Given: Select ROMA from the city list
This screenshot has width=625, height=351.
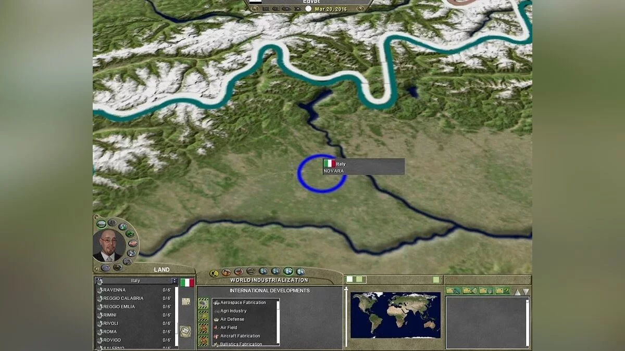Looking at the screenshot, I should point(109,331).
